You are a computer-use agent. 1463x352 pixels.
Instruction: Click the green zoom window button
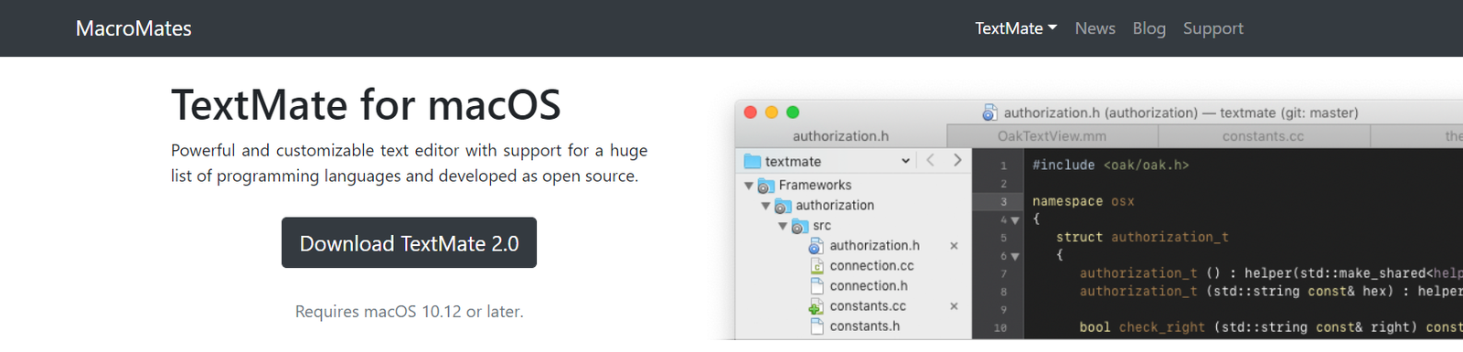(x=793, y=112)
